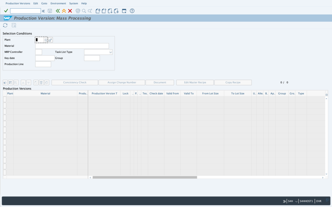Click the Delete trash icon in the table toolbar

click(x=41, y=83)
